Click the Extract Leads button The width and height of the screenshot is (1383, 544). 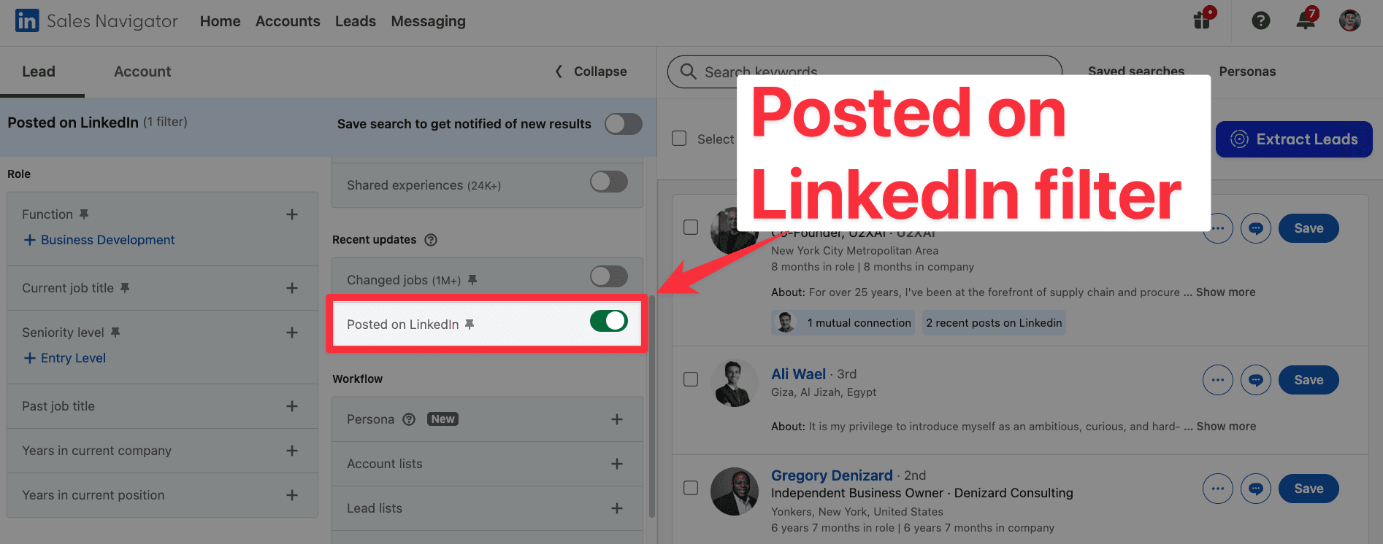click(1294, 139)
